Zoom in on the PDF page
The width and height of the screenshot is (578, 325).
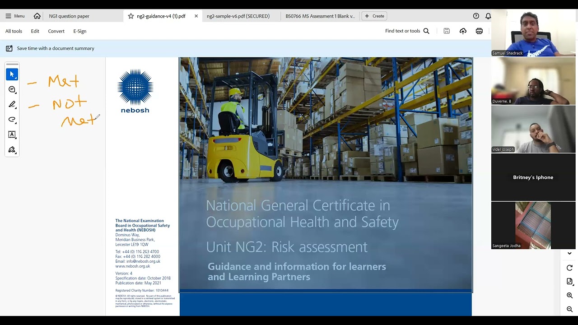click(569, 296)
